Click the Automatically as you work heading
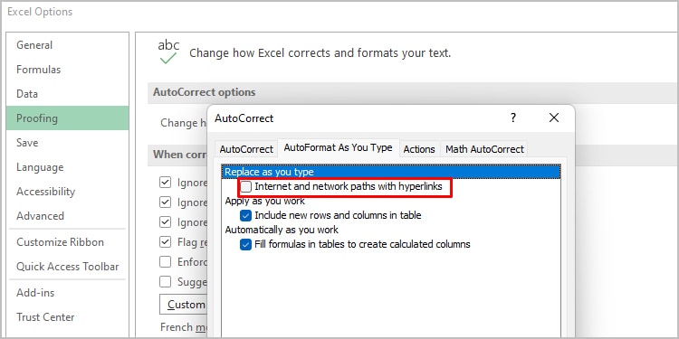The image size is (679, 339). tap(282, 230)
